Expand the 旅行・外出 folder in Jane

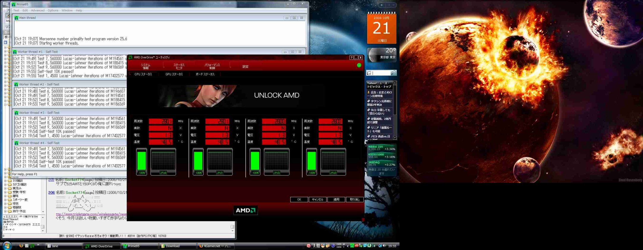click(x=5, y=211)
